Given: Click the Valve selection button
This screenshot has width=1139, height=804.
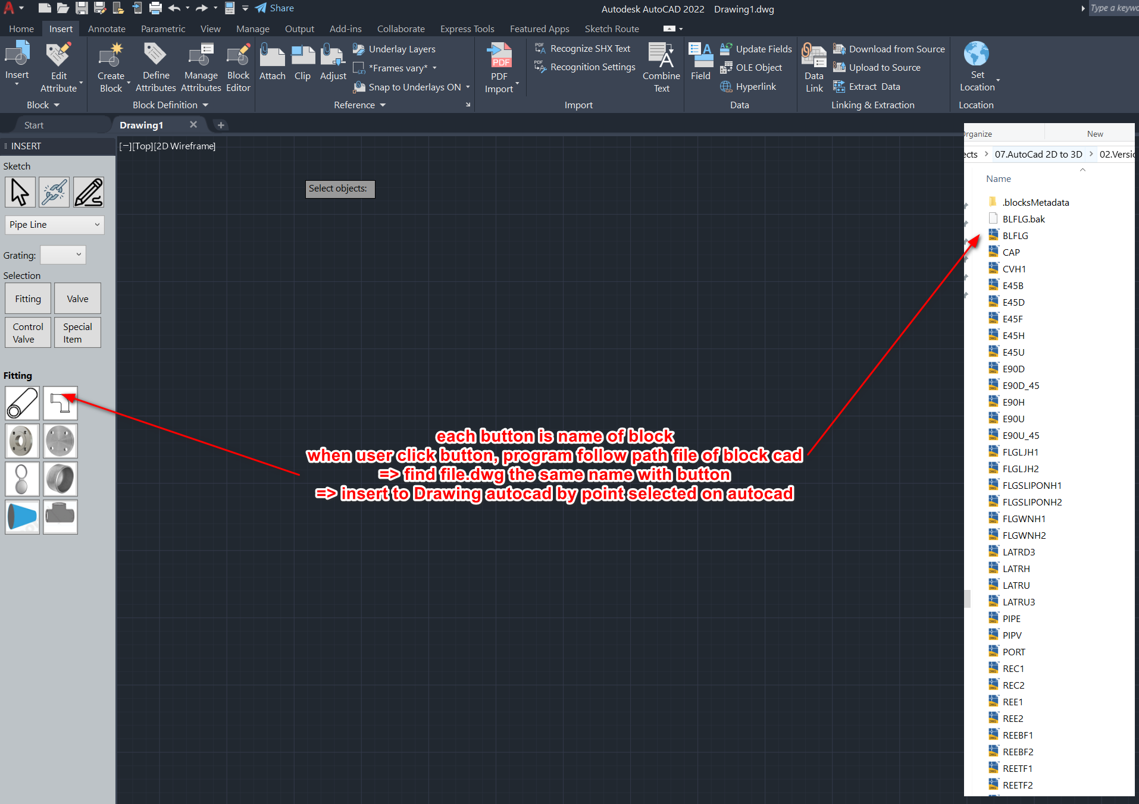Looking at the screenshot, I should click(77, 299).
